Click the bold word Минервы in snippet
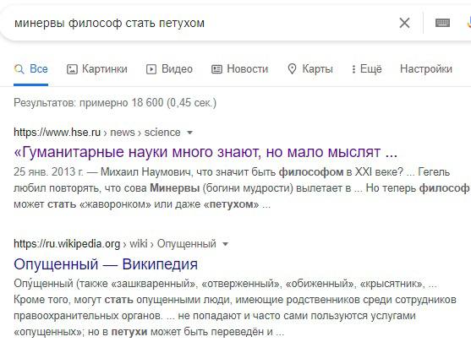 click(x=175, y=188)
